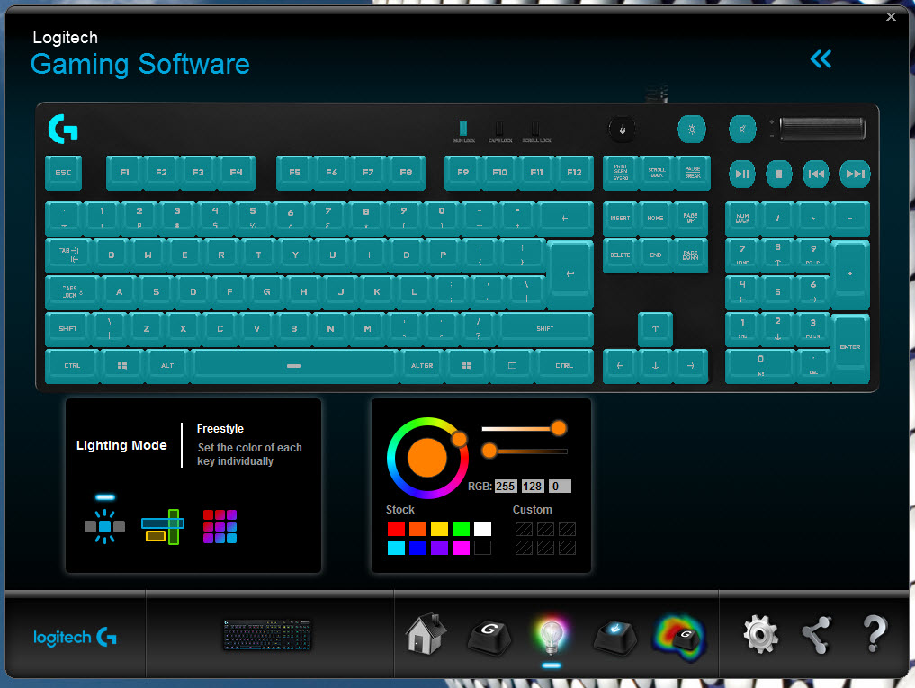Select Freestyle lighting mode icon

(105, 526)
